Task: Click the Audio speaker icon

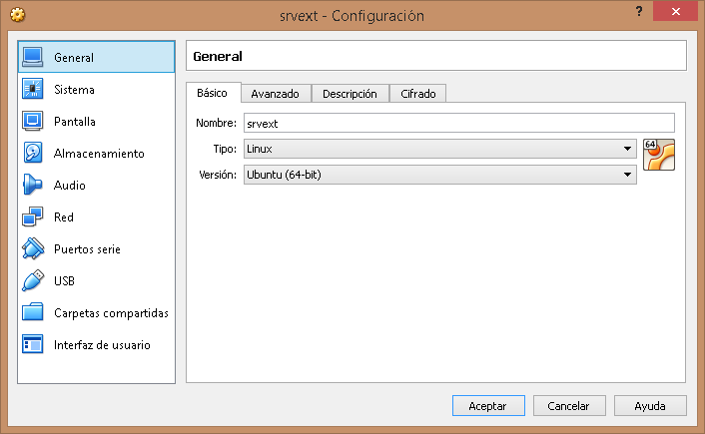Action: (33, 186)
